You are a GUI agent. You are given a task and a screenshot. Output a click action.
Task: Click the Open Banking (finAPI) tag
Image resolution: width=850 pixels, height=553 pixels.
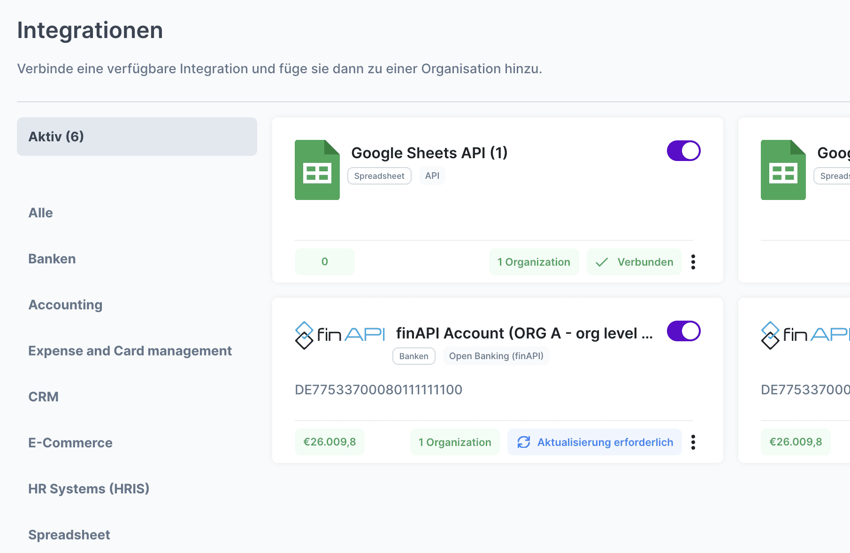[x=496, y=356]
